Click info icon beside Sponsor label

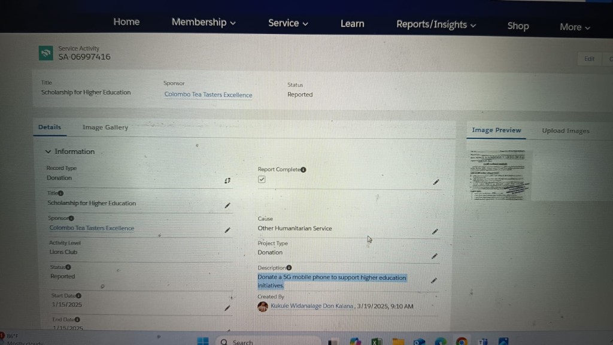[71, 218]
